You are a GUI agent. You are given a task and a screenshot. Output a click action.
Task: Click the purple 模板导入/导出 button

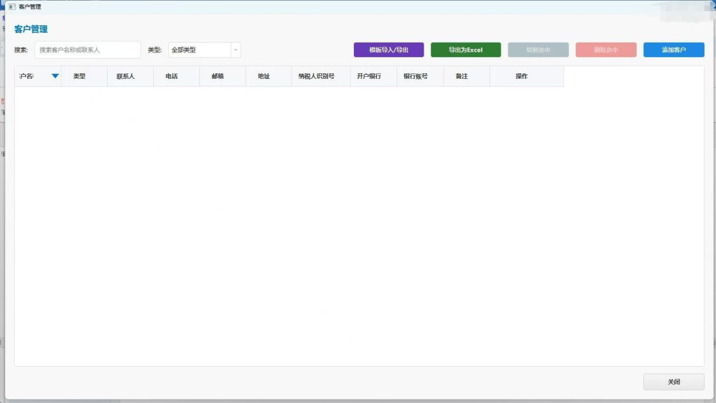click(x=389, y=50)
